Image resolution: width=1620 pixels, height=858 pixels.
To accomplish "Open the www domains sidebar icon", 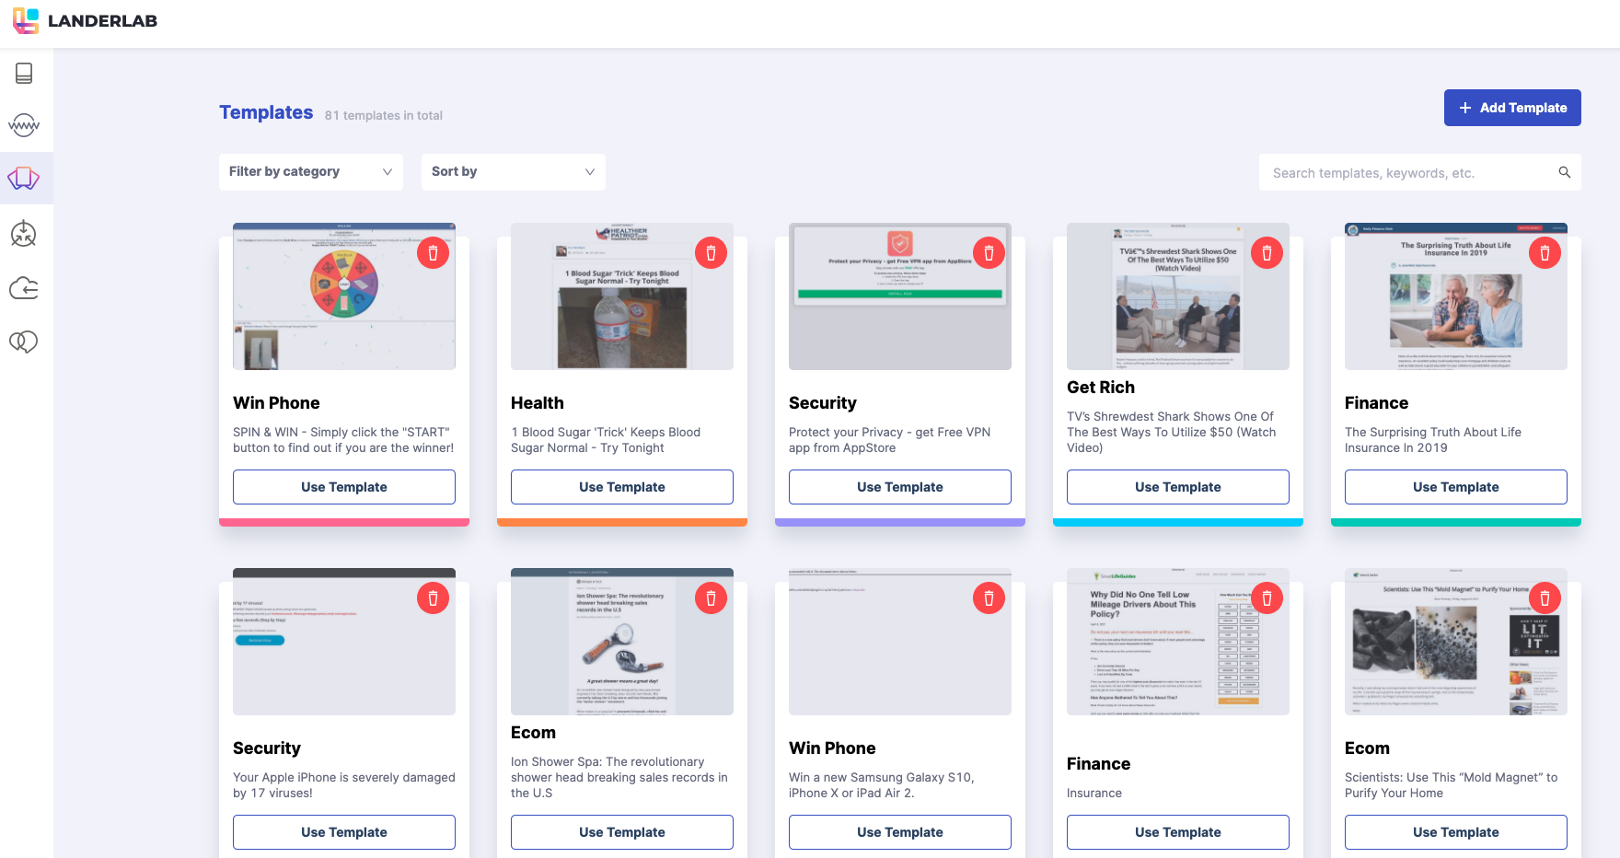I will click(25, 125).
